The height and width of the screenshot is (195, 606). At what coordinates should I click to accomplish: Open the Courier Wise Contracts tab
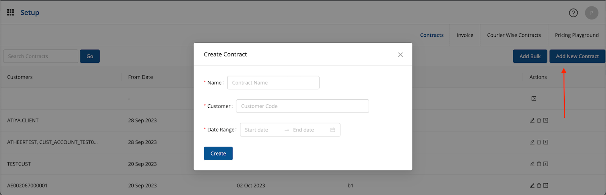click(x=514, y=35)
